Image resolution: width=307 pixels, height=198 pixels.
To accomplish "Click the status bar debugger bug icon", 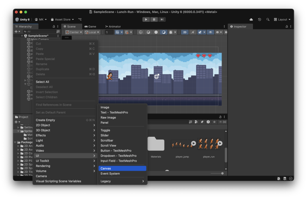I will coord(279,179).
